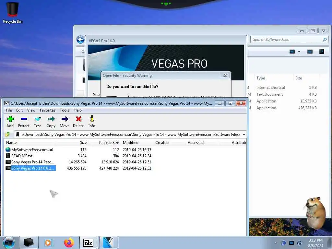Sort by Type column in Explorer
The height and width of the screenshot is (249, 332).
pyautogui.click(x=261, y=78)
